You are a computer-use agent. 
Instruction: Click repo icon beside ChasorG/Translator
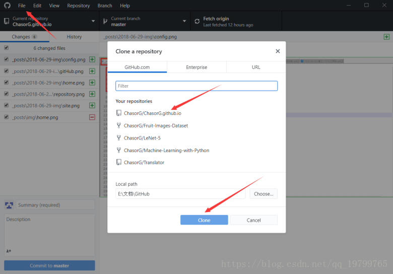tap(119, 162)
